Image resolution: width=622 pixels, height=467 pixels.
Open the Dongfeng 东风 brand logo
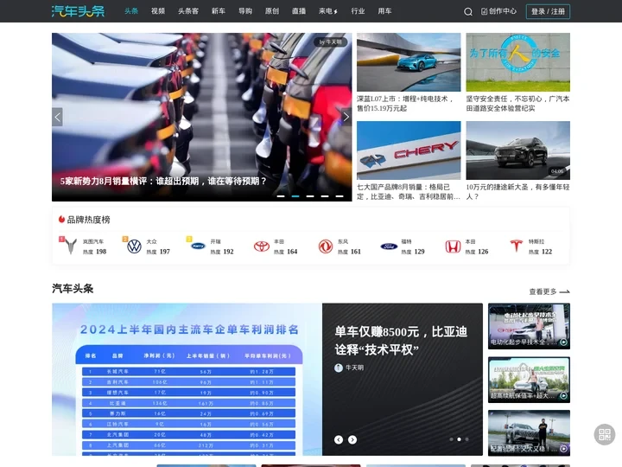pyautogui.click(x=326, y=246)
